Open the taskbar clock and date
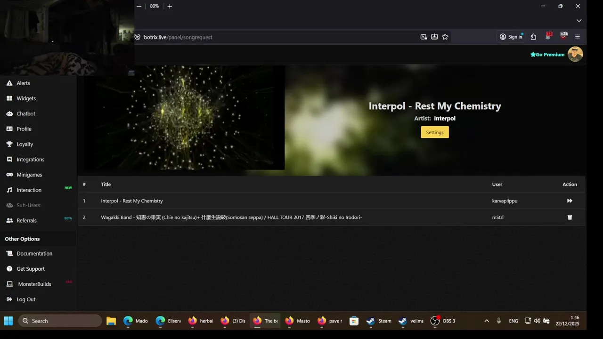The height and width of the screenshot is (339, 603). pos(568,321)
